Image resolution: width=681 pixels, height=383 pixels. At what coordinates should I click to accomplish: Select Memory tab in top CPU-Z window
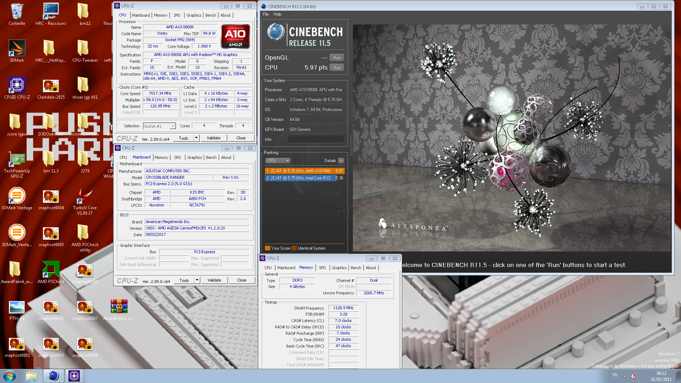[x=161, y=15]
